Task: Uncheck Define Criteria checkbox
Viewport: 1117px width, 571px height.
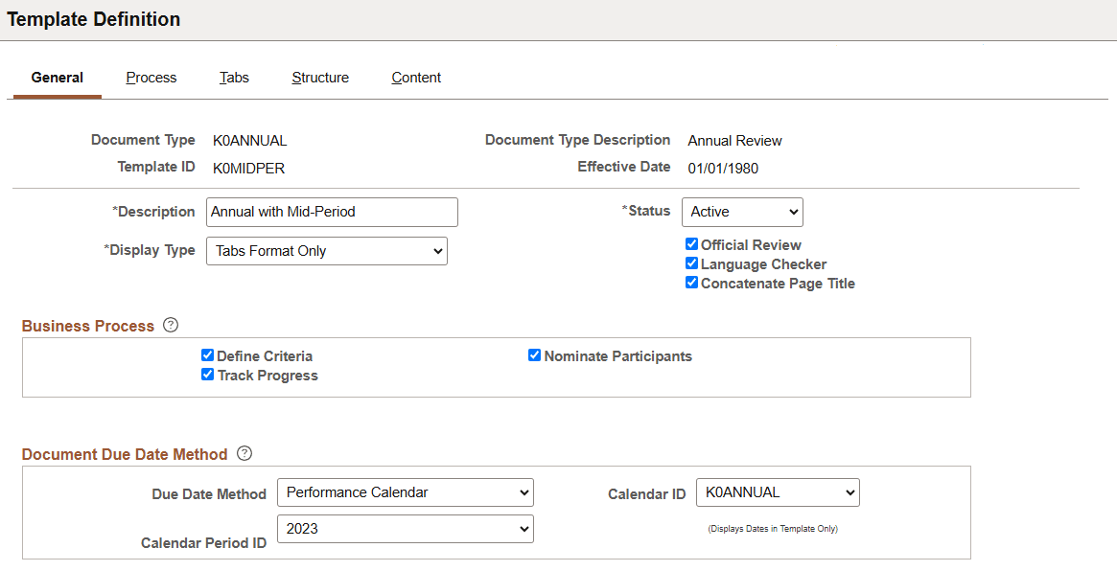Action: (207, 355)
